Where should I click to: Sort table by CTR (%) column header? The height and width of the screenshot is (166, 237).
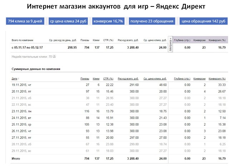point(108,79)
